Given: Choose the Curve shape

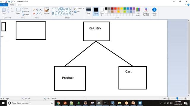Looking at the screenshot, I should pos(56,9).
